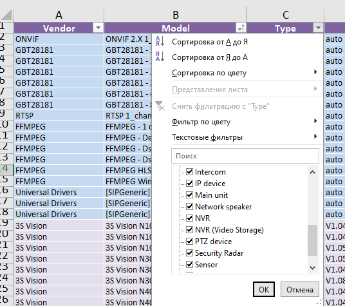Select row 1 header
The image size is (345, 306).
[6, 28]
